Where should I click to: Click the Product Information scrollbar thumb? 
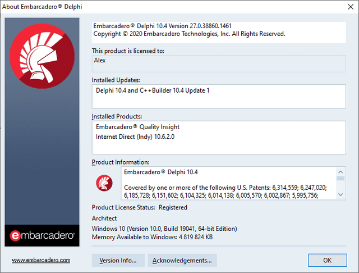[340, 178]
